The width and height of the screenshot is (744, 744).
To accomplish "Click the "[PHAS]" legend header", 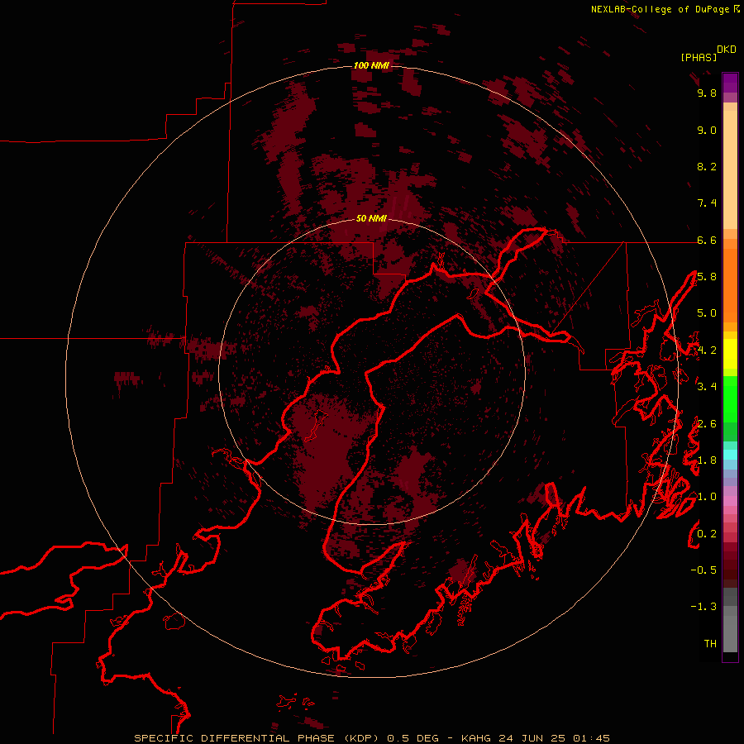I will coord(699,58).
